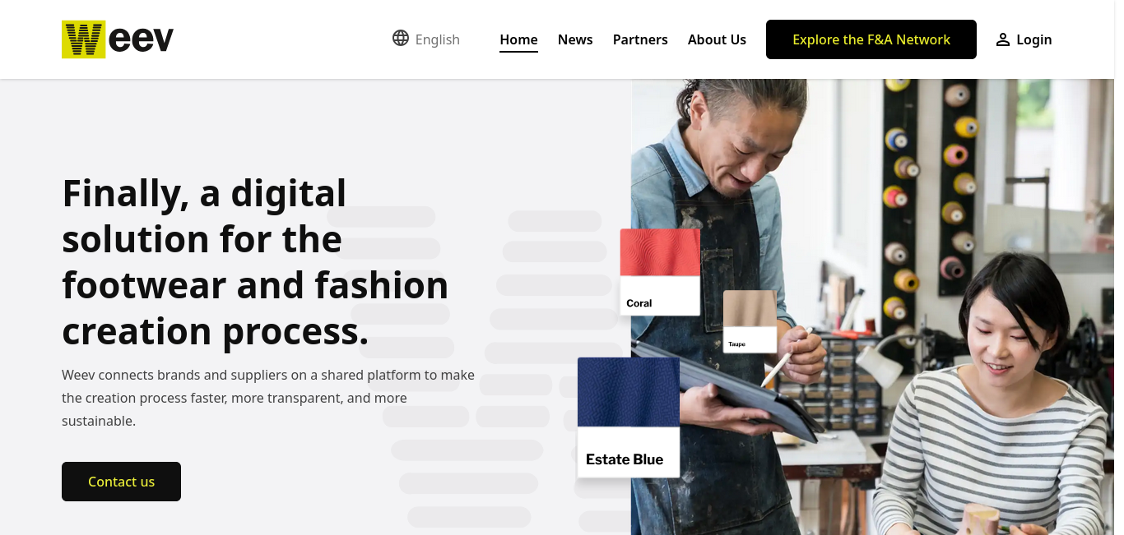The height and width of the screenshot is (535, 1124).
Task: Go to the Home menu item
Action: (518, 39)
